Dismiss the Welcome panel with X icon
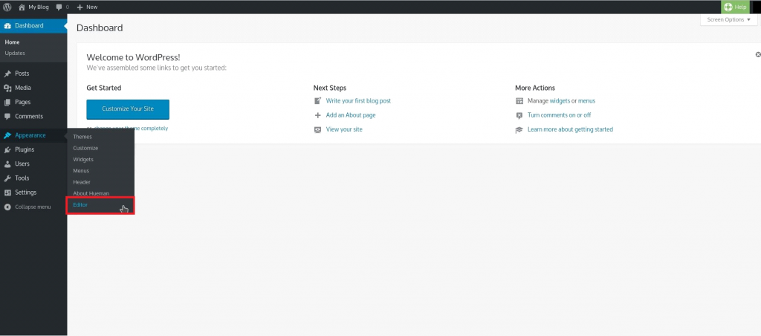This screenshot has height=336, width=761. click(758, 55)
